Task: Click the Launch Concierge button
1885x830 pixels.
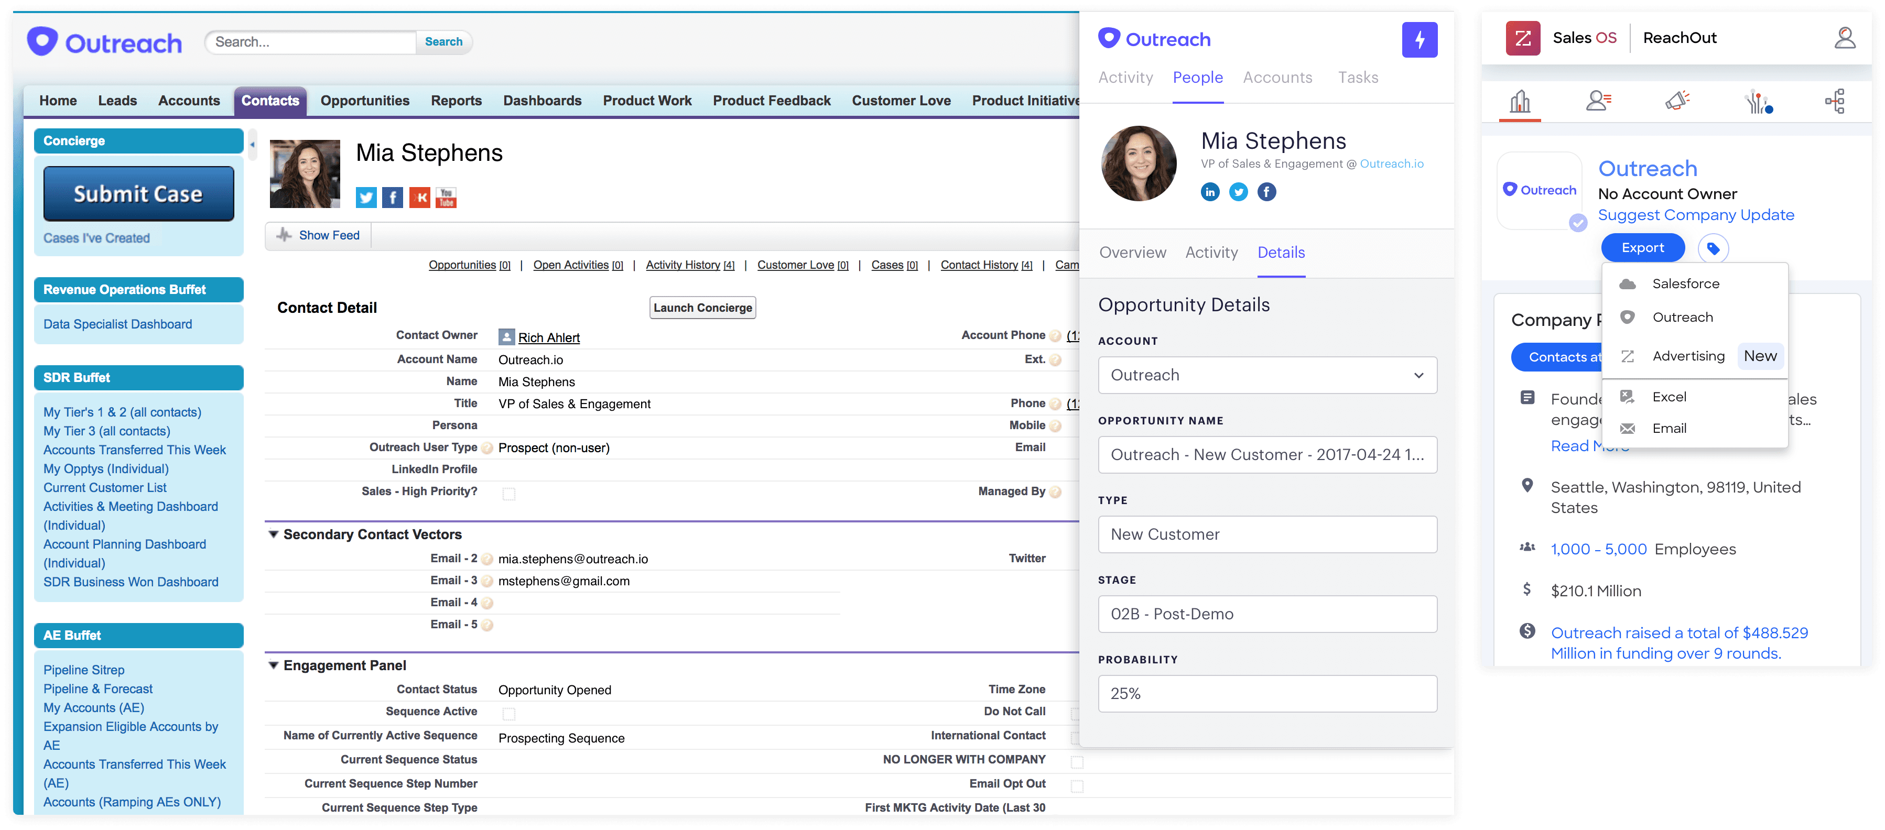Action: coord(702,308)
